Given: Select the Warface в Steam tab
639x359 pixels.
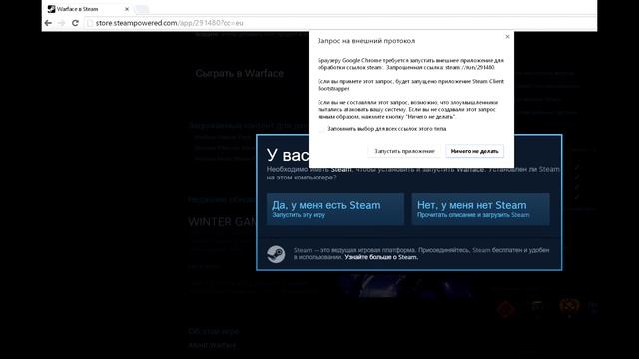Looking at the screenshot, I should pyautogui.click(x=88, y=9).
